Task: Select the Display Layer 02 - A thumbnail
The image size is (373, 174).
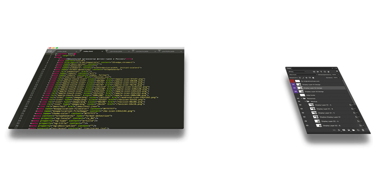Action: [x=317, y=121]
